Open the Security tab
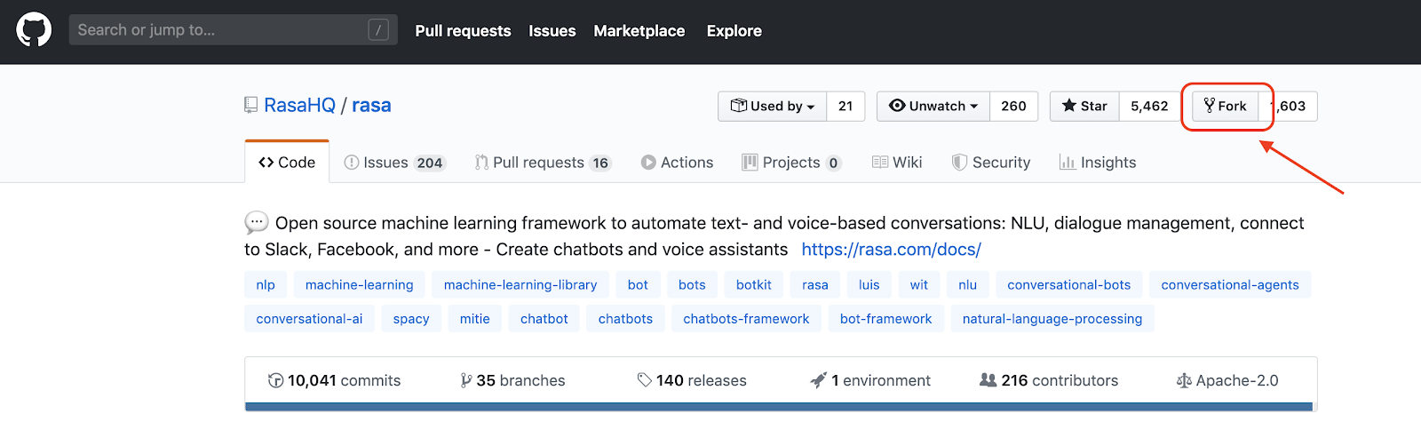This screenshot has height=422, width=1421. (991, 163)
